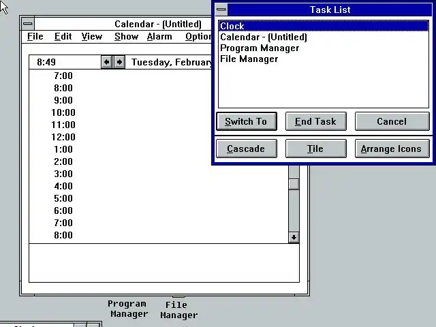Viewport: 436px width, 327px height.
Task: Cascade all open windows
Action: [247, 149]
